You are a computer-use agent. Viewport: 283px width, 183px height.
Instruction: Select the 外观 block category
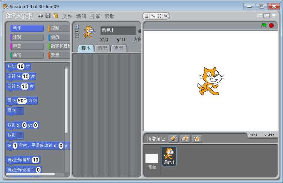[27, 37]
